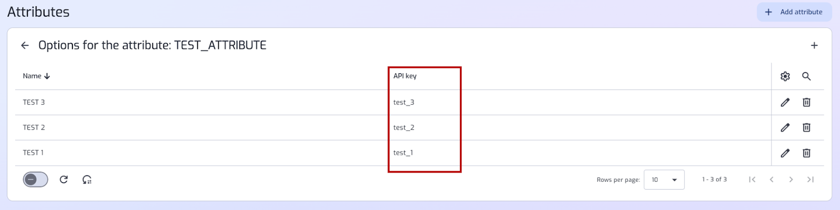Delete the TEST 2 option
The height and width of the screenshot is (210, 840).
[806, 127]
